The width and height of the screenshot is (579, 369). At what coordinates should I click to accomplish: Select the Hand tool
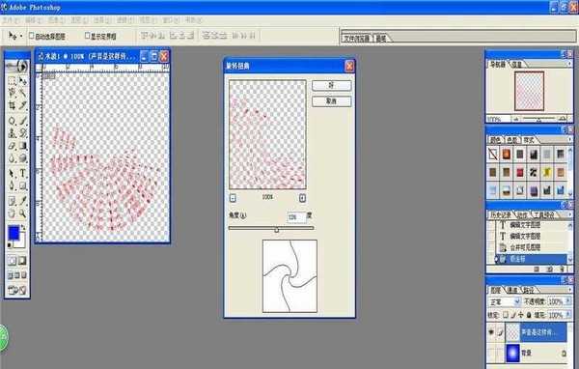tap(13, 213)
